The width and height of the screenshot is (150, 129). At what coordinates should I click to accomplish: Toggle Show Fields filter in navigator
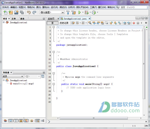tap(10, 121)
